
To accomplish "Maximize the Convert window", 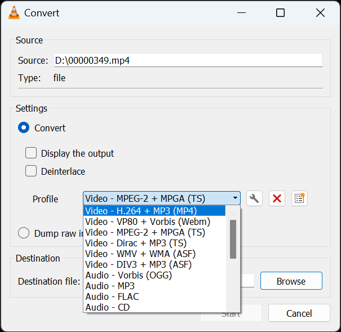I will pyautogui.click(x=280, y=13).
